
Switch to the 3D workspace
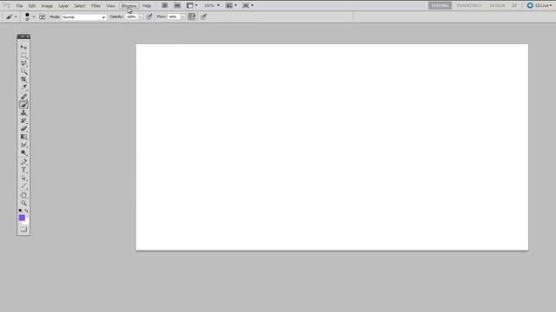514,6
